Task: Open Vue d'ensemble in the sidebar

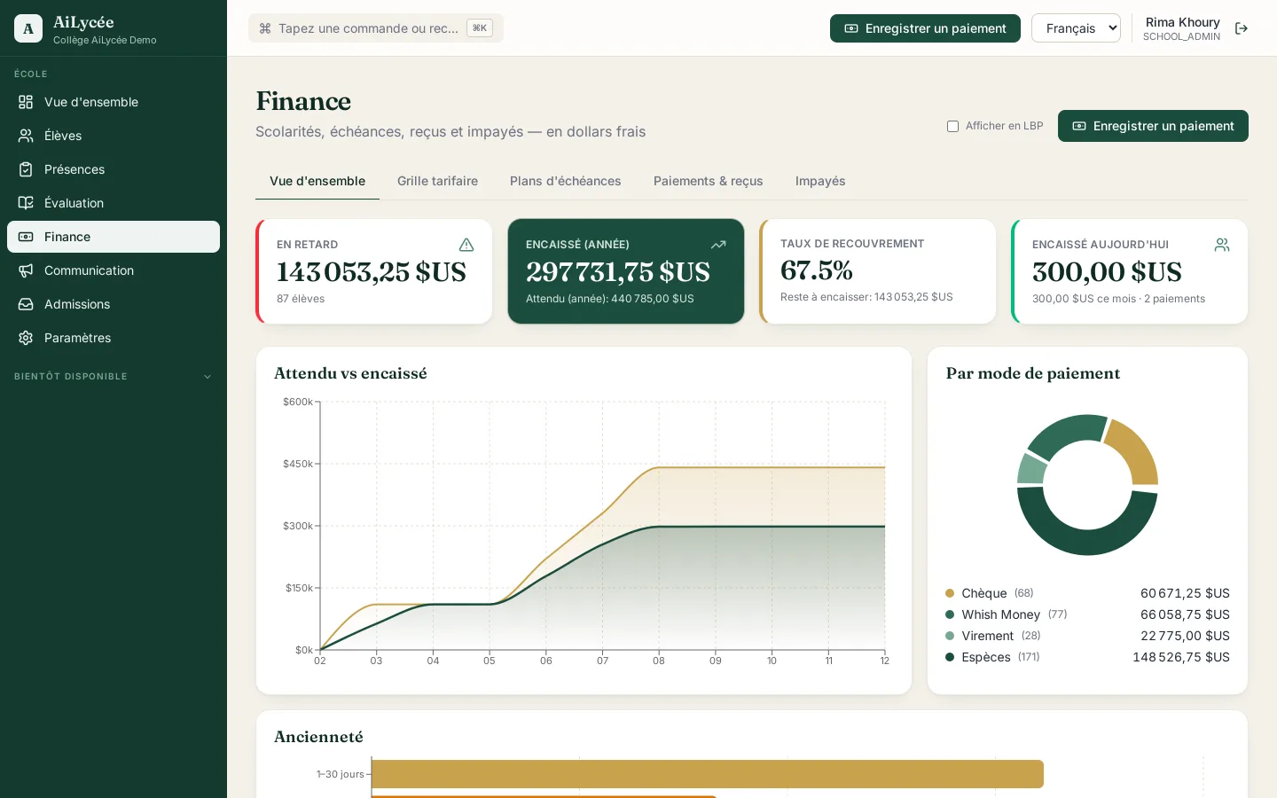Action: coord(114,102)
